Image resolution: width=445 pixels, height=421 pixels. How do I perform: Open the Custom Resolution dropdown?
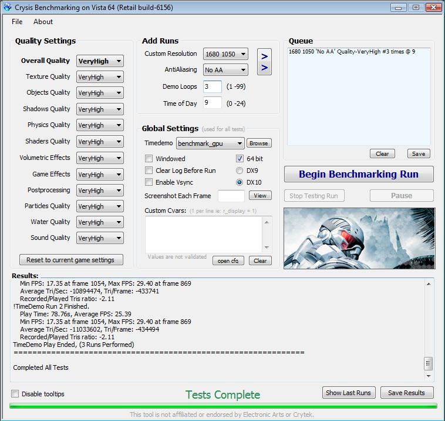point(225,54)
